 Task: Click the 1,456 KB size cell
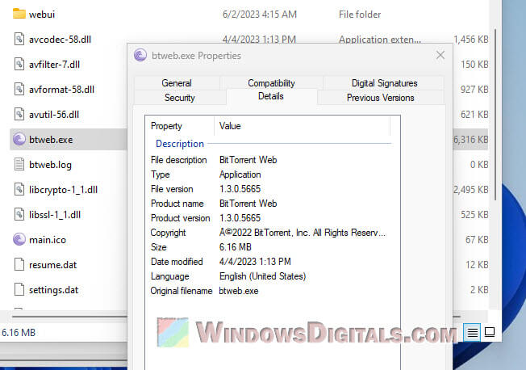(471, 40)
